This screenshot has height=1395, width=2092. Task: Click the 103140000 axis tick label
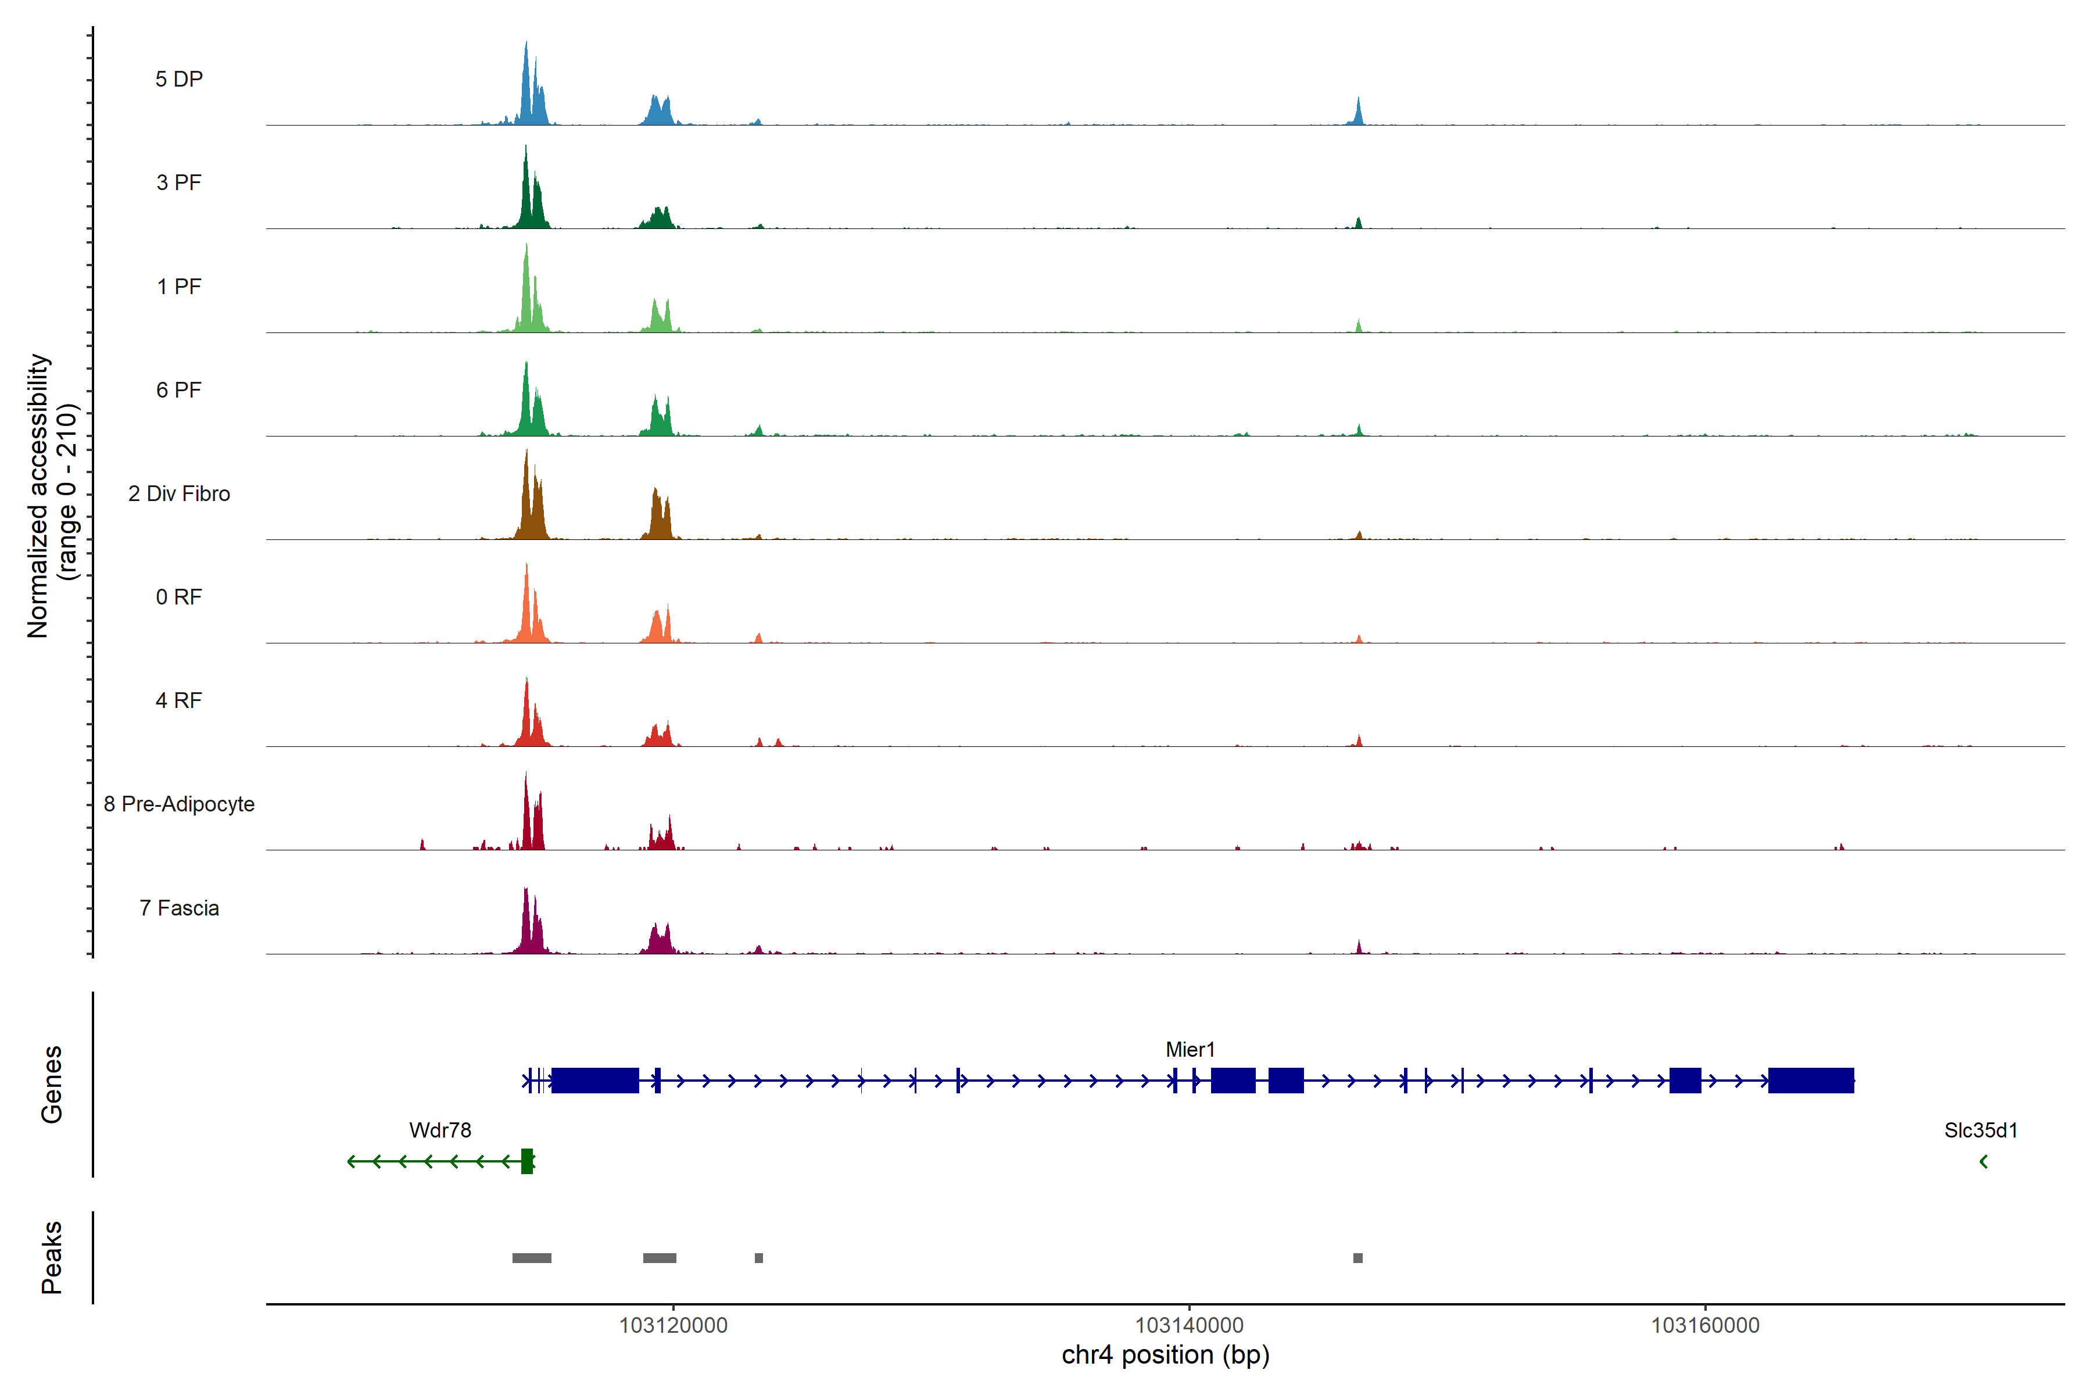click(x=1189, y=1326)
